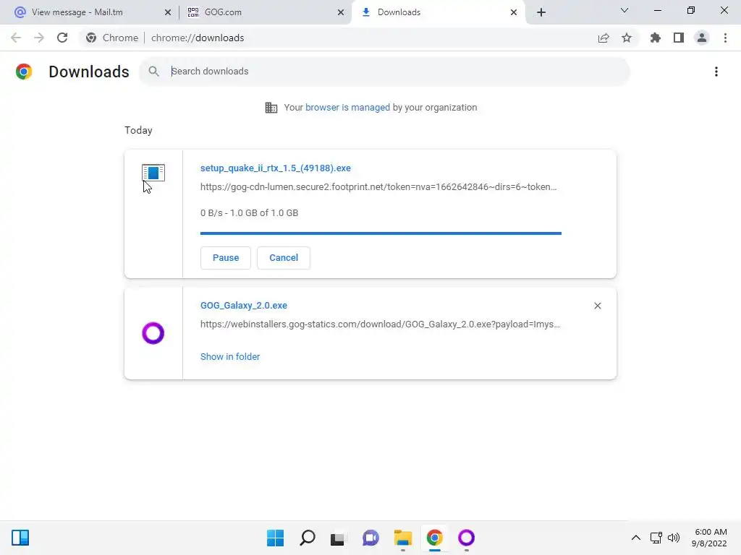Image resolution: width=741 pixels, height=555 pixels.
Task: Click the download progress bar
Action: pyautogui.click(x=381, y=233)
